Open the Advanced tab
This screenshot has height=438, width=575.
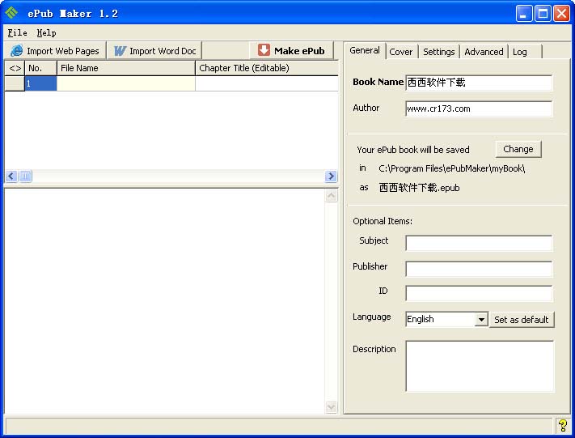click(x=484, y=52)
